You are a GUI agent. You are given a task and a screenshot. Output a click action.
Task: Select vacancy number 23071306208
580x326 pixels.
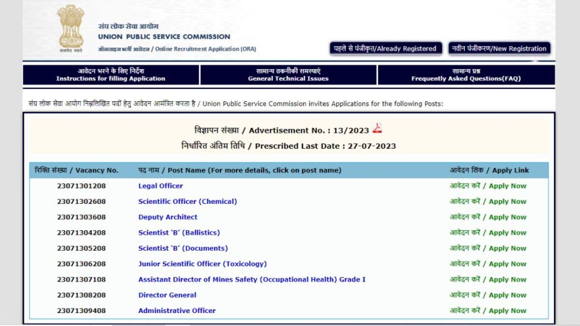pyautogui.click(x=82, y=264)
